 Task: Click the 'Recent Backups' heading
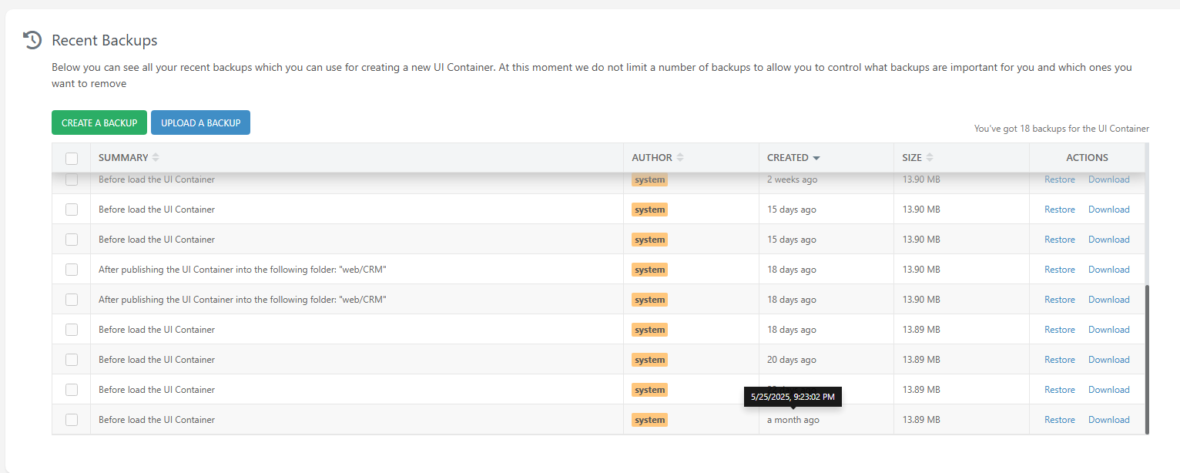click(105, 40)
